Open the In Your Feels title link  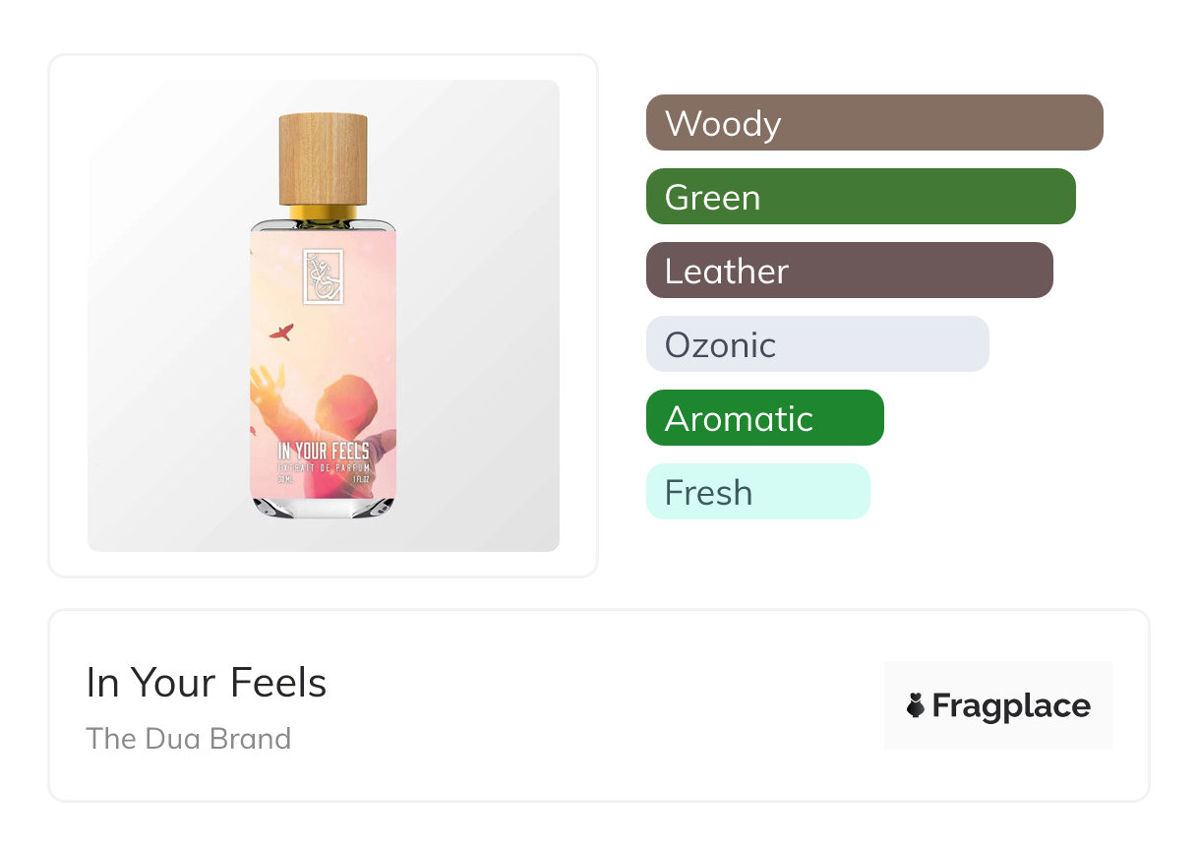[x=207, y=683]
